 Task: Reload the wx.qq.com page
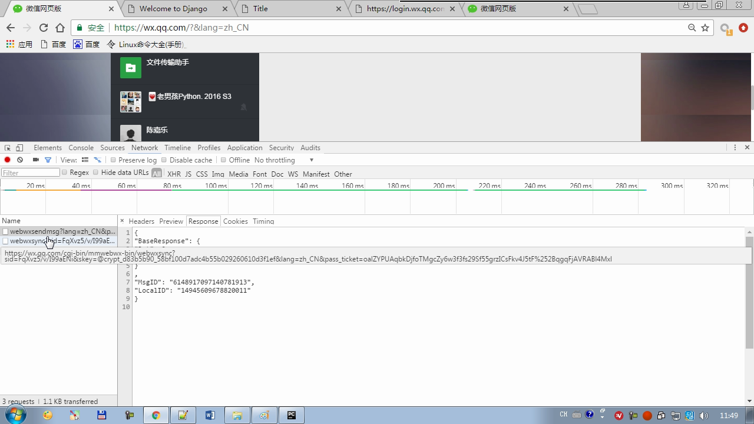coord(44,28)
